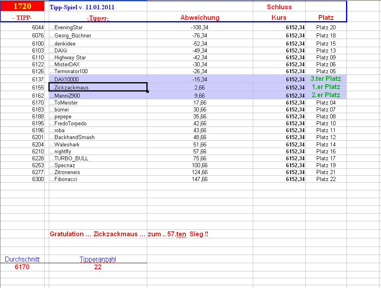Click the Tipp-Spiel v. 11.01.2011 title cell
This screenshot has width=381, height=288.
[98, 7]
